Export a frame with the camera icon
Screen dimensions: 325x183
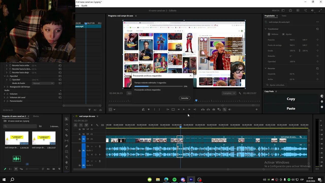coord(214,110)
